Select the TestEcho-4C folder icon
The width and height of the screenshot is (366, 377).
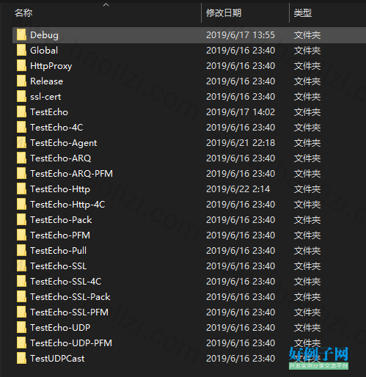pyautogui.click(x=21, y=128)
